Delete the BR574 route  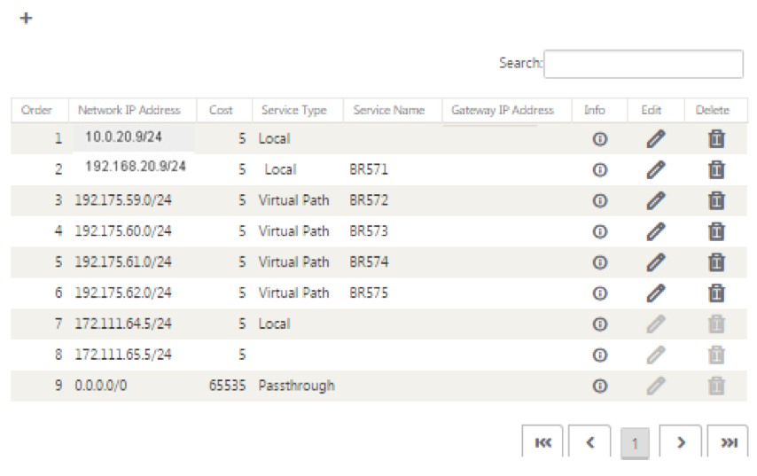click(716, 262)
